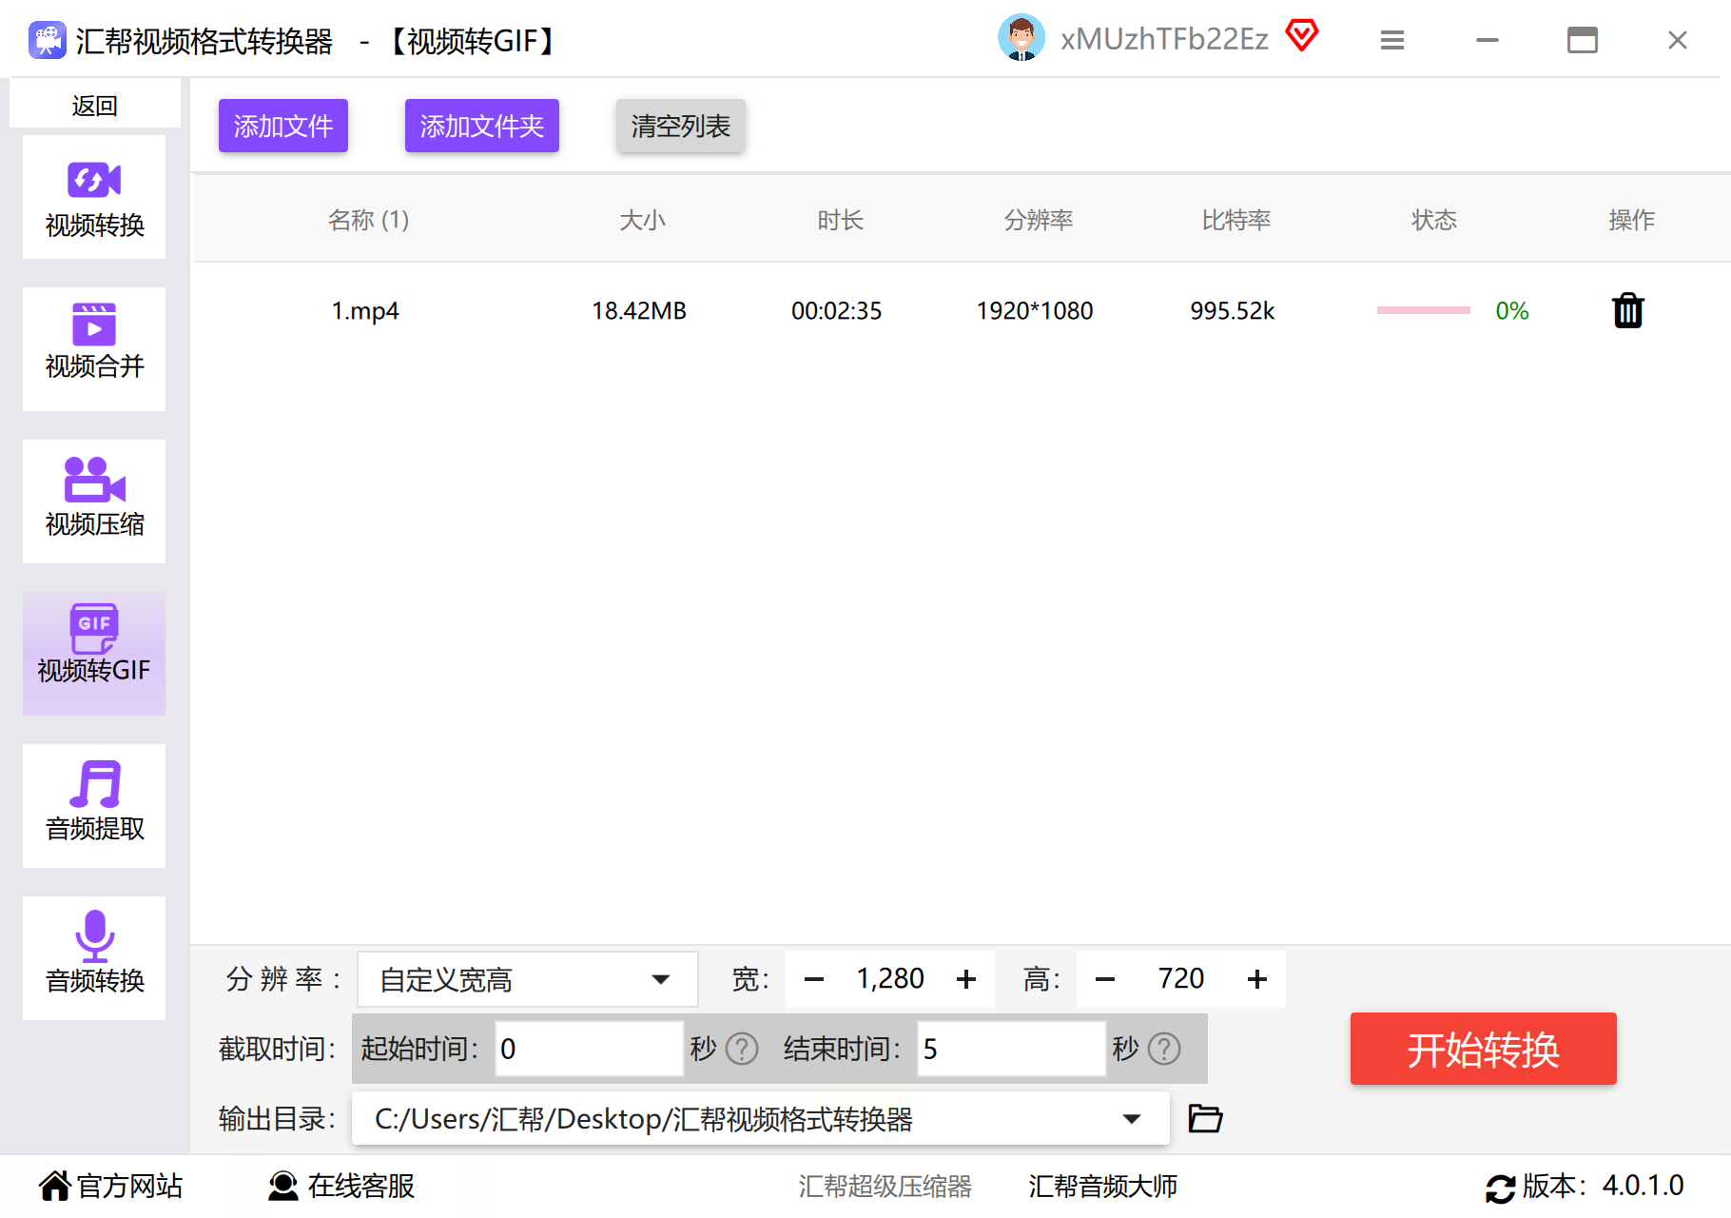
Task: Click the red VIP diamond icon
Action: tap(1301, 36)
